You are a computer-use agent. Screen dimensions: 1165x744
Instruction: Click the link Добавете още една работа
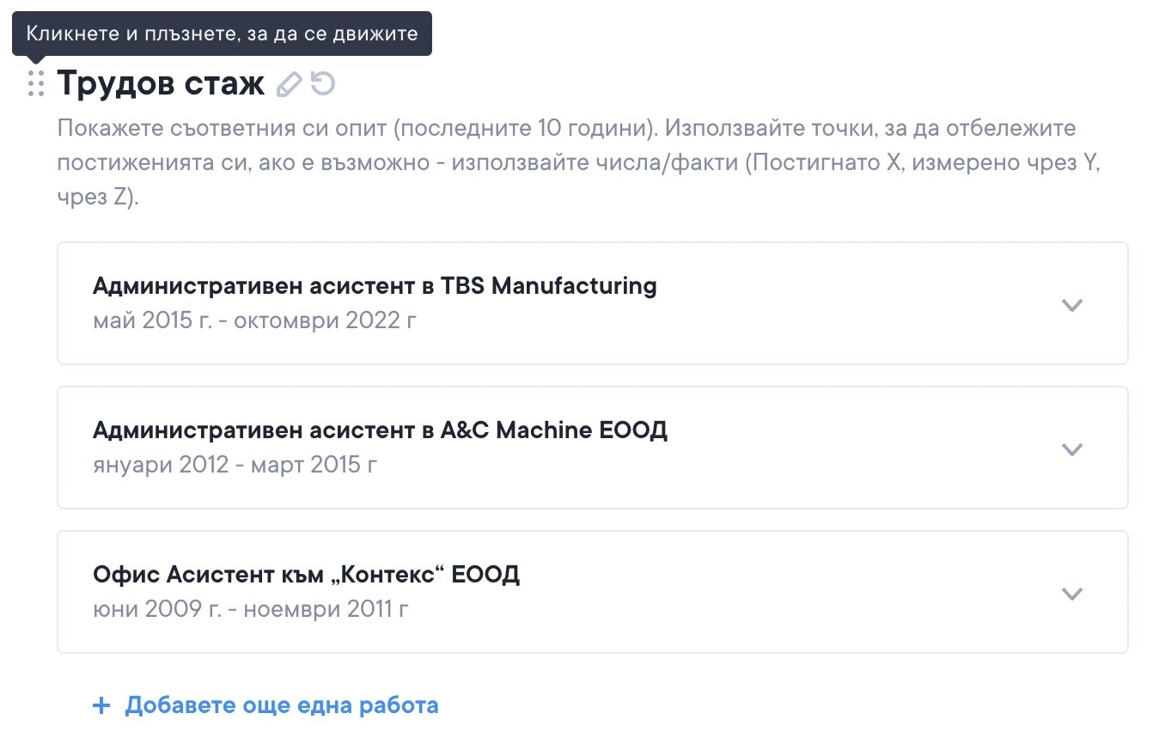pyautogui.click(x=281, y=706)
